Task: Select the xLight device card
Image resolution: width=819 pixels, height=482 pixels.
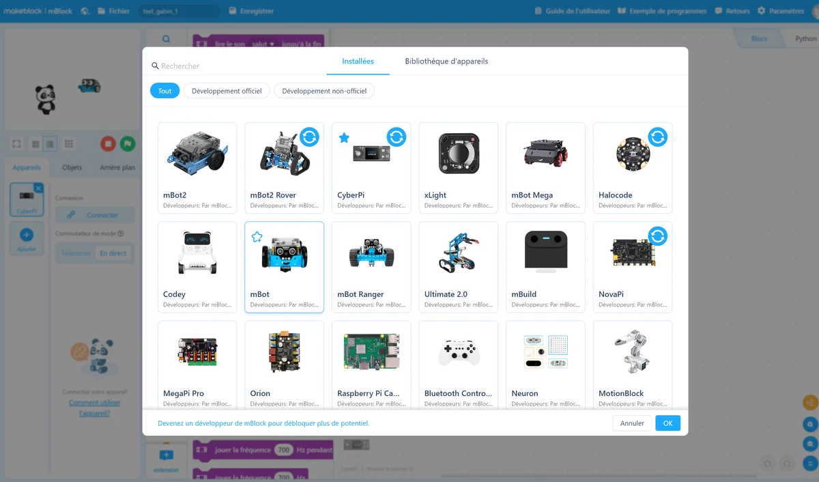Action: 459,168
